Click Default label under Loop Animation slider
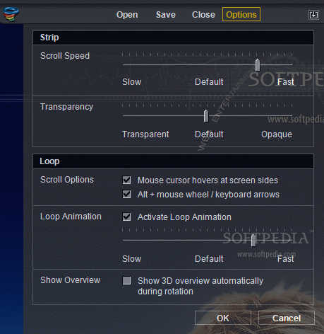324x334 pixels. point(209,259)
